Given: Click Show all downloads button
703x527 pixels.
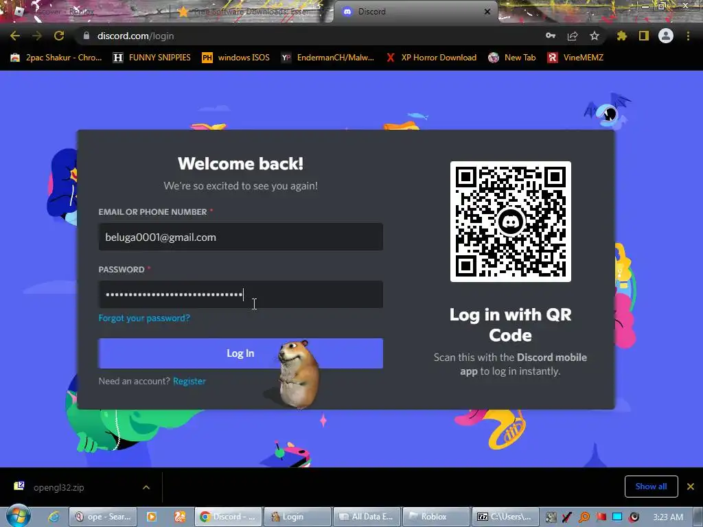Looking at the screenshot, I should (651, 487).
